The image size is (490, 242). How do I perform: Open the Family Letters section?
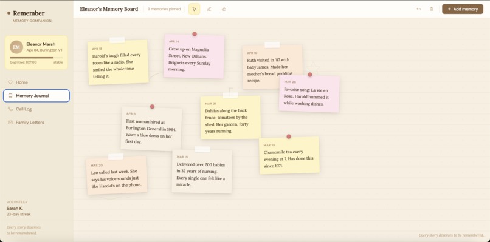click(36, 123)
